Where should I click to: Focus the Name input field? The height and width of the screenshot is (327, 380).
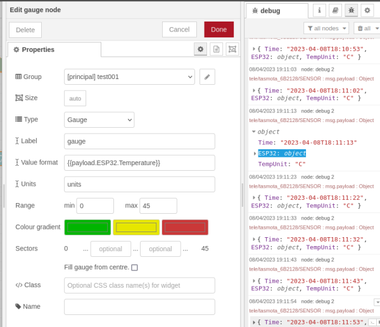pyautogui.click(x=139, y=307)
